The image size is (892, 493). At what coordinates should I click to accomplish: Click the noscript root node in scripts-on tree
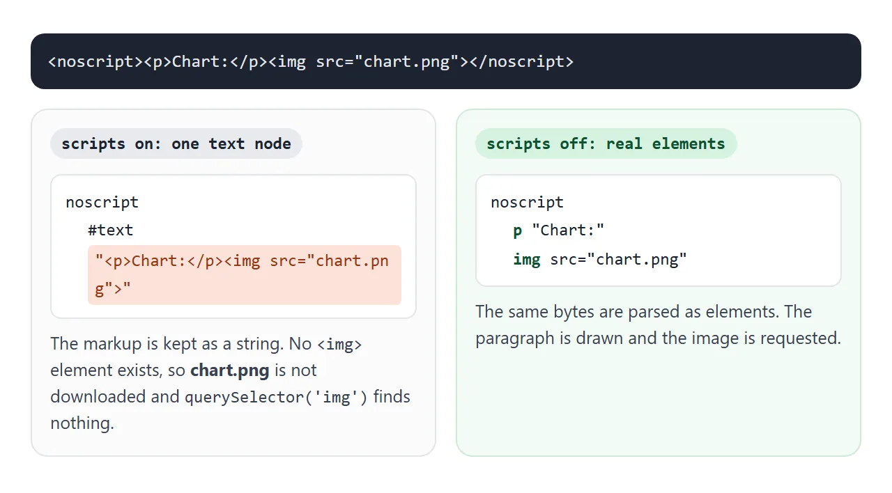coord(102,203)
